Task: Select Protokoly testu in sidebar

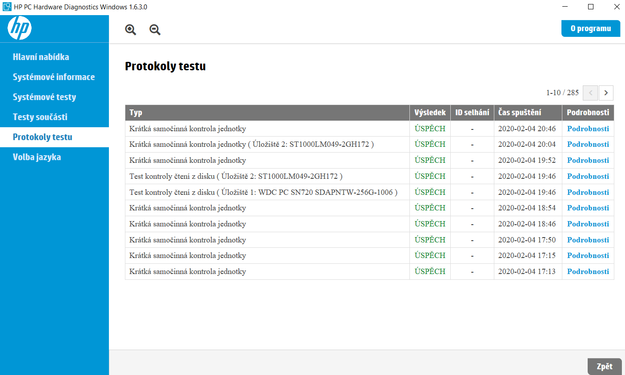Action: point(43,137)
